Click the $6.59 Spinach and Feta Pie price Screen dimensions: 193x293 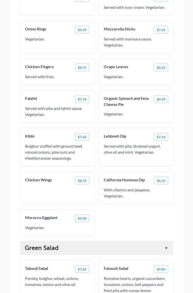click(161, 99)
